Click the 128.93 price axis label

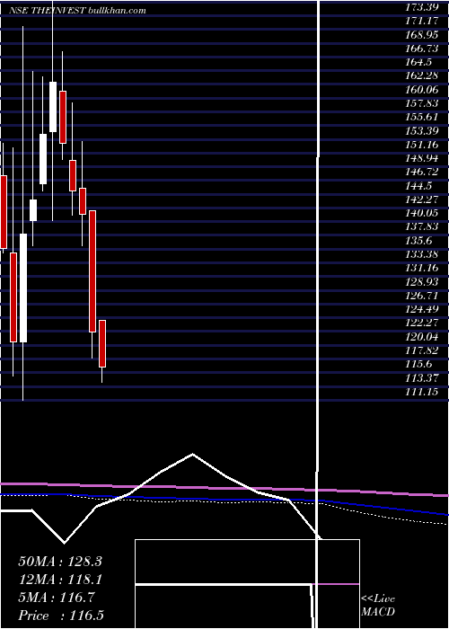point(422,282)
